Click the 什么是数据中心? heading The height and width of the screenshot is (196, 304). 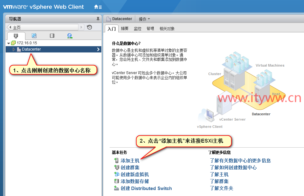click(x=126, y=43)
